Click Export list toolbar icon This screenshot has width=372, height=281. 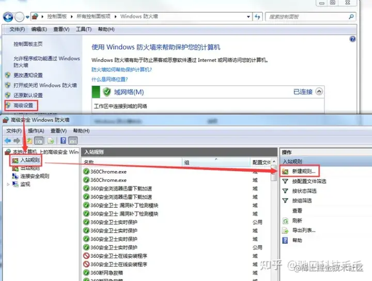tap(51, 141)
